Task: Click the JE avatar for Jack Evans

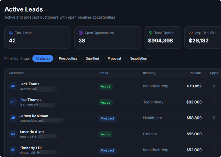Action: (x=13, y=86)
